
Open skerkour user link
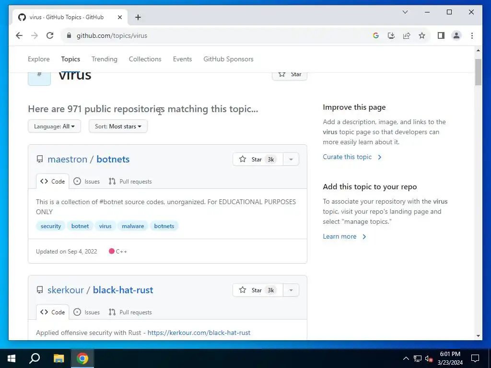66,290
